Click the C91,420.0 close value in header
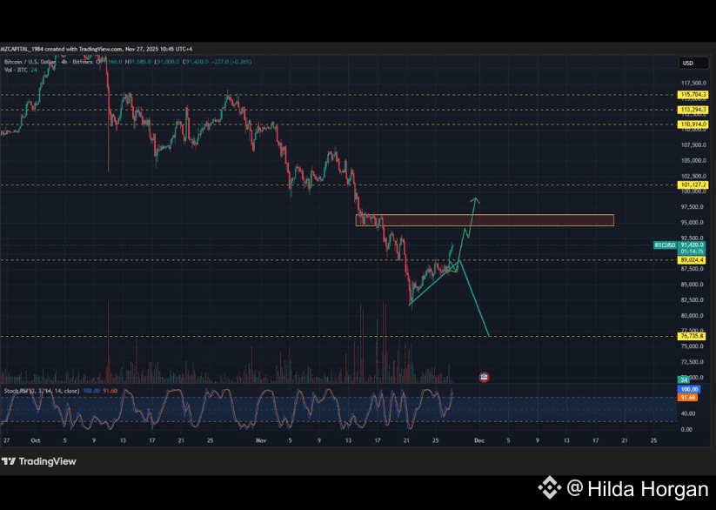Screen dimensions: 716x510 point(196,62)
